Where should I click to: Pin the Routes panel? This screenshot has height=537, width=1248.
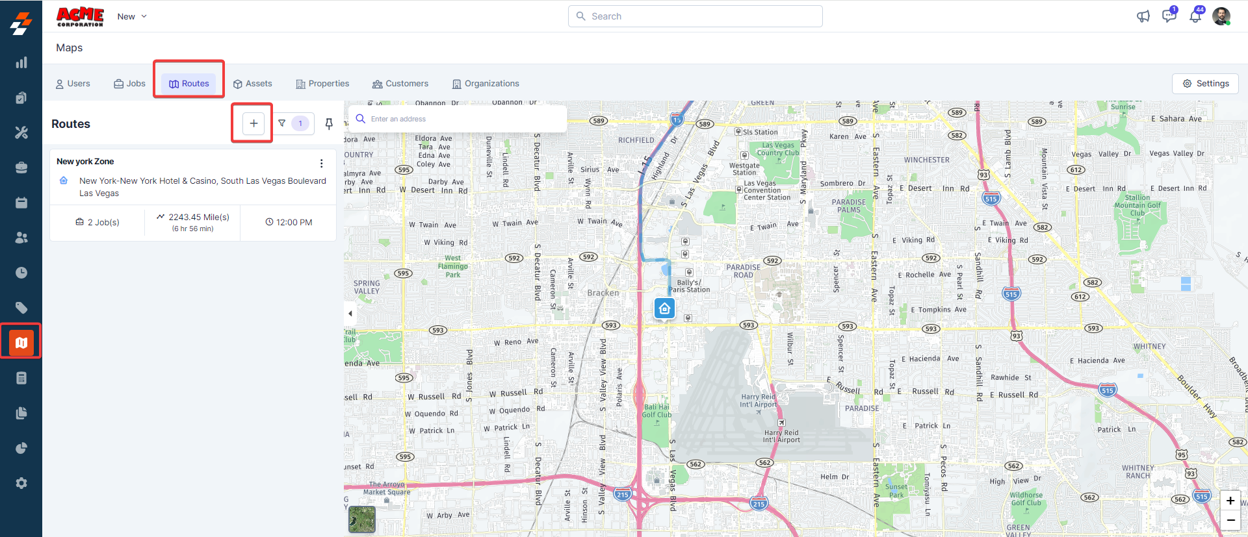coord(329,123)
